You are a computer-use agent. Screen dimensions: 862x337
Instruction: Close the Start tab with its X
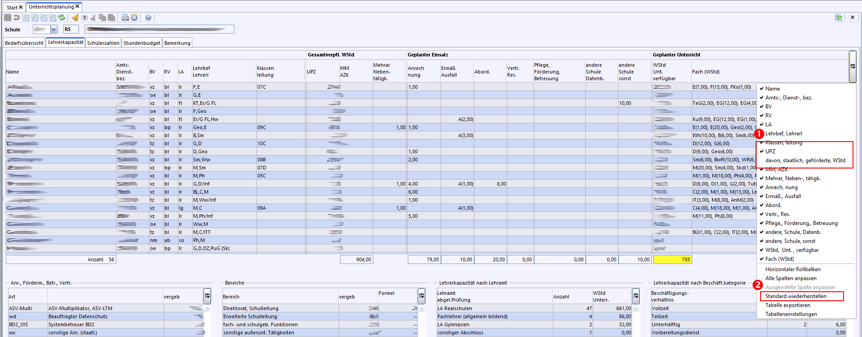[21, 7]
